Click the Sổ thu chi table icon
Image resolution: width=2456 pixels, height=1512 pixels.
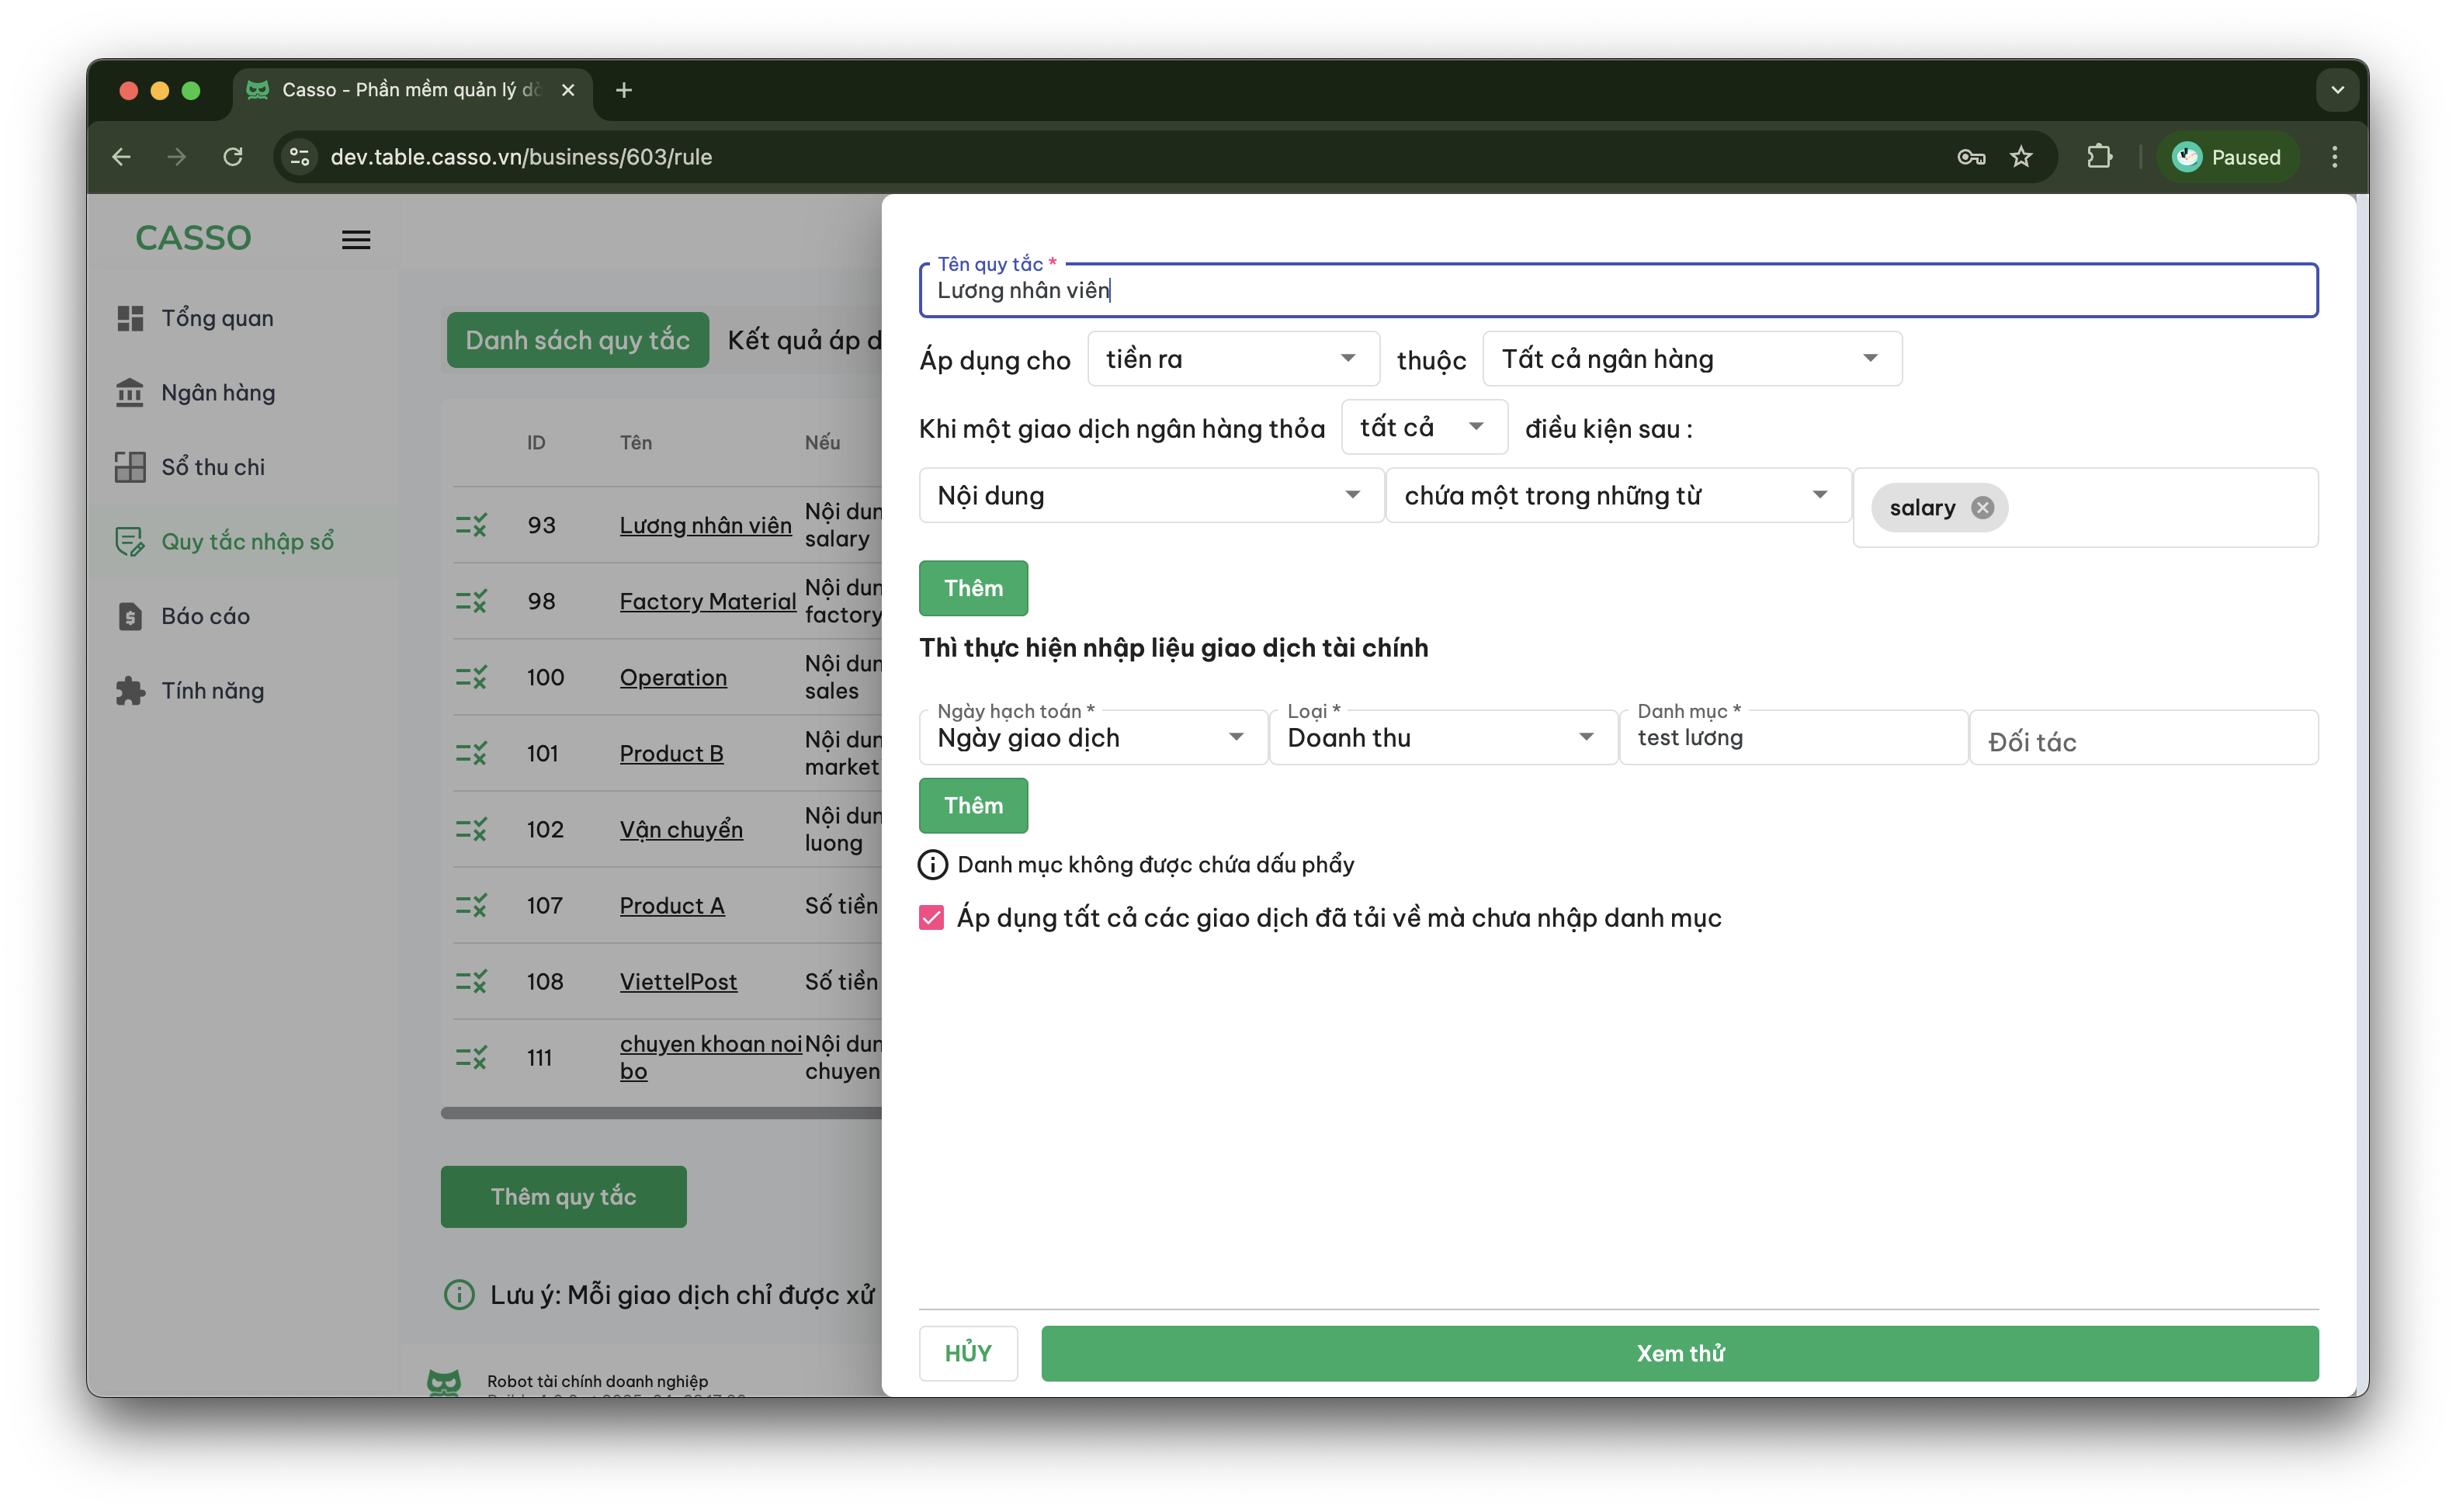coord(130,467)
